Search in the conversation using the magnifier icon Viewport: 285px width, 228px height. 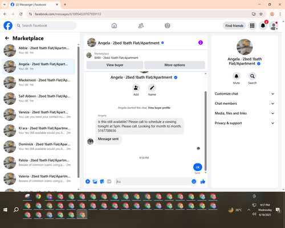click(253, 76)
